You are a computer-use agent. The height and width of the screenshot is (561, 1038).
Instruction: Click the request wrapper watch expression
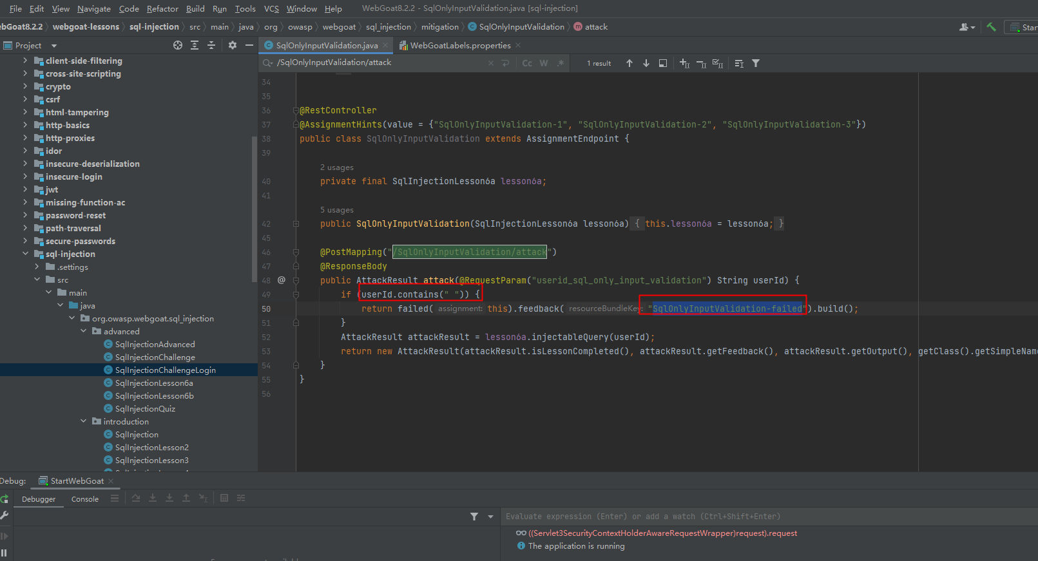662,533
